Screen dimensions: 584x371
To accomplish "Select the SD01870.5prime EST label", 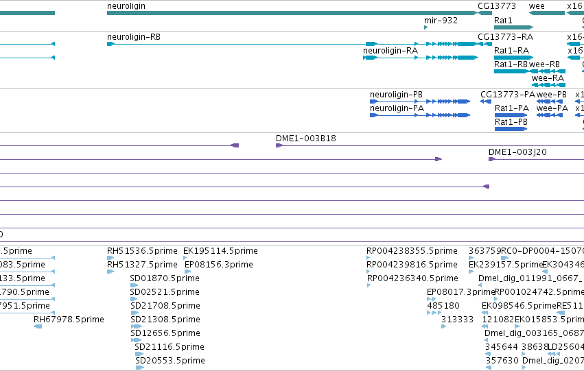I will tap(165, 278).
